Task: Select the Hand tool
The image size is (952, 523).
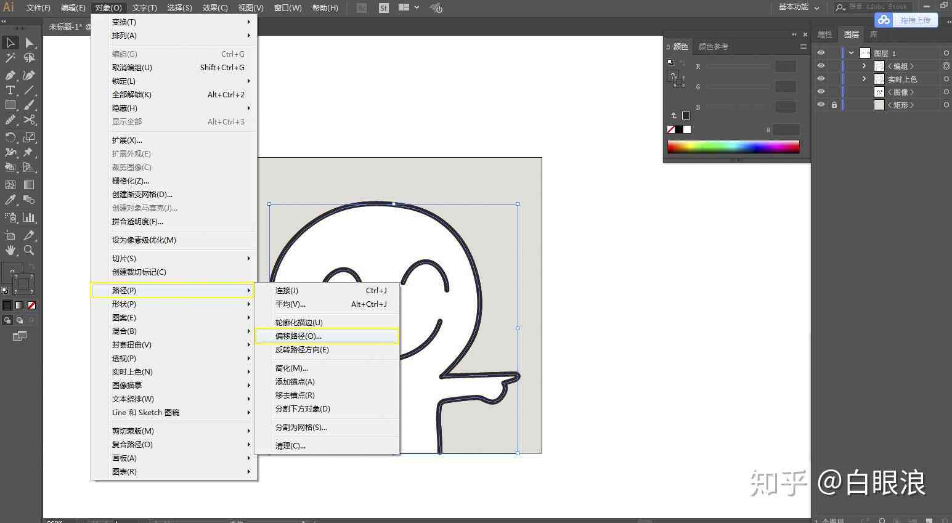Action: click(10, 250)
